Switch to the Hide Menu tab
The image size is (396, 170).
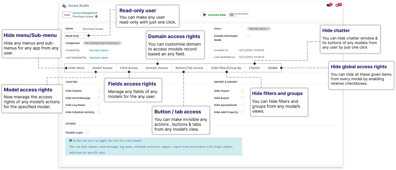pyautogui.click(x=76, y=68)
